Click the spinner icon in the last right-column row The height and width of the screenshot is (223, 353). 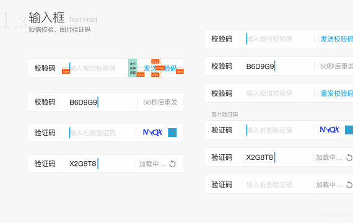tap(349, 185)
